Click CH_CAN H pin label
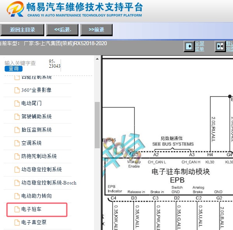The height and width of the screenshot is (230, 233). tap(191, 162)
